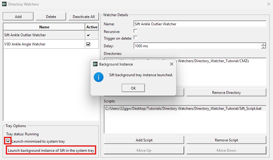Image resolution: width=273 pixels, height=160 pixels.
Task: Toggle Active checkbox for V3D Ankle Angle Watcher
Action: tap(88, 44)
